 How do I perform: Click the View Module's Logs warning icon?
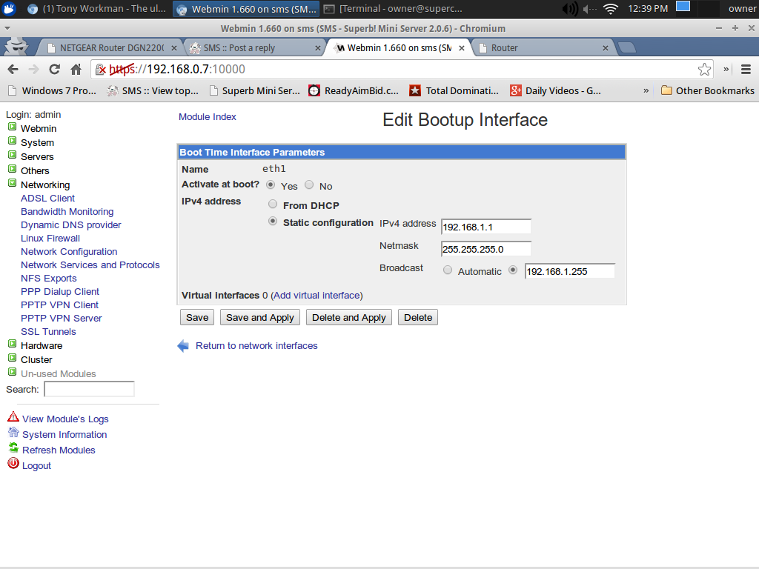point(13,418)
